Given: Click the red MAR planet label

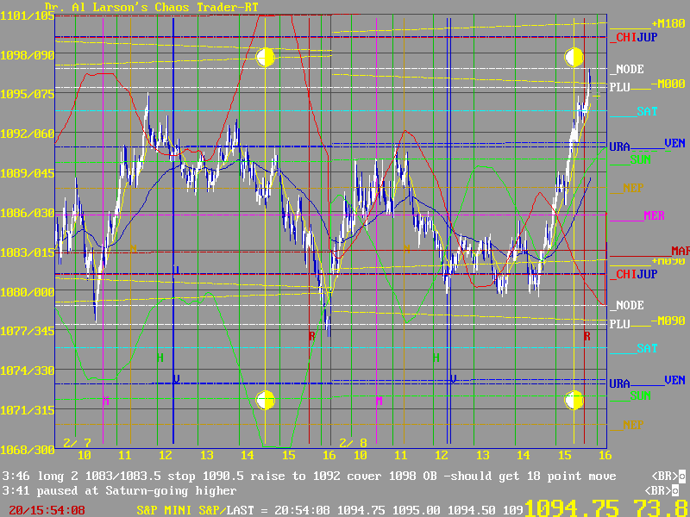Looking at the screenshot, I should coord(680,251).
